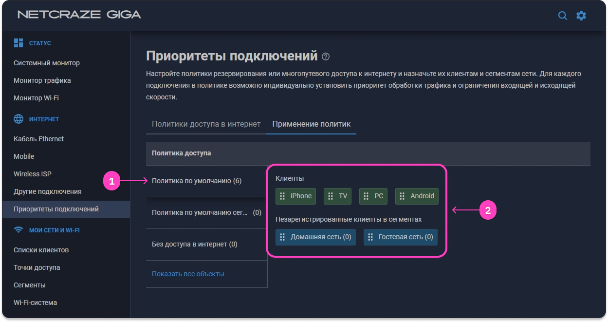Image resolution: width=608 pixels, height=322 pixels.
Task: Open Системный монитор in sidebar
Action: tap(47, 63)
